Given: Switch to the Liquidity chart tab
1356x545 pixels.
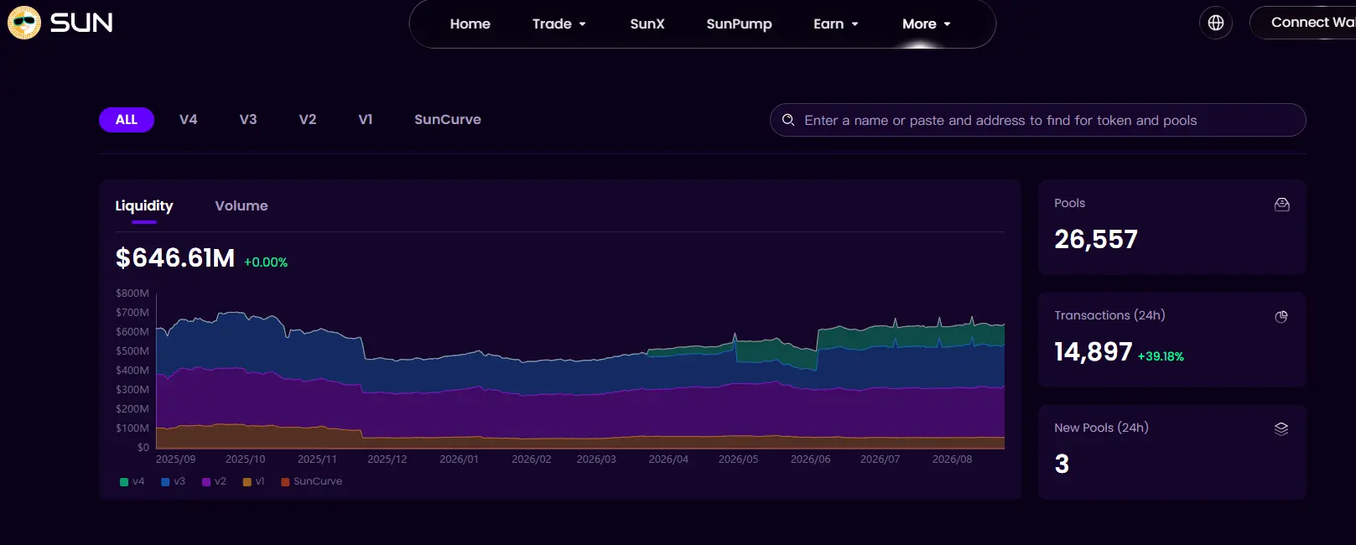Looking at the screenshot, I should tap(144, 205).
